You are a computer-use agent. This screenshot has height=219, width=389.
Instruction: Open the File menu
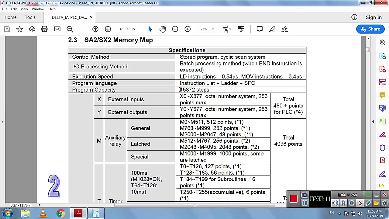coord(5,9)
